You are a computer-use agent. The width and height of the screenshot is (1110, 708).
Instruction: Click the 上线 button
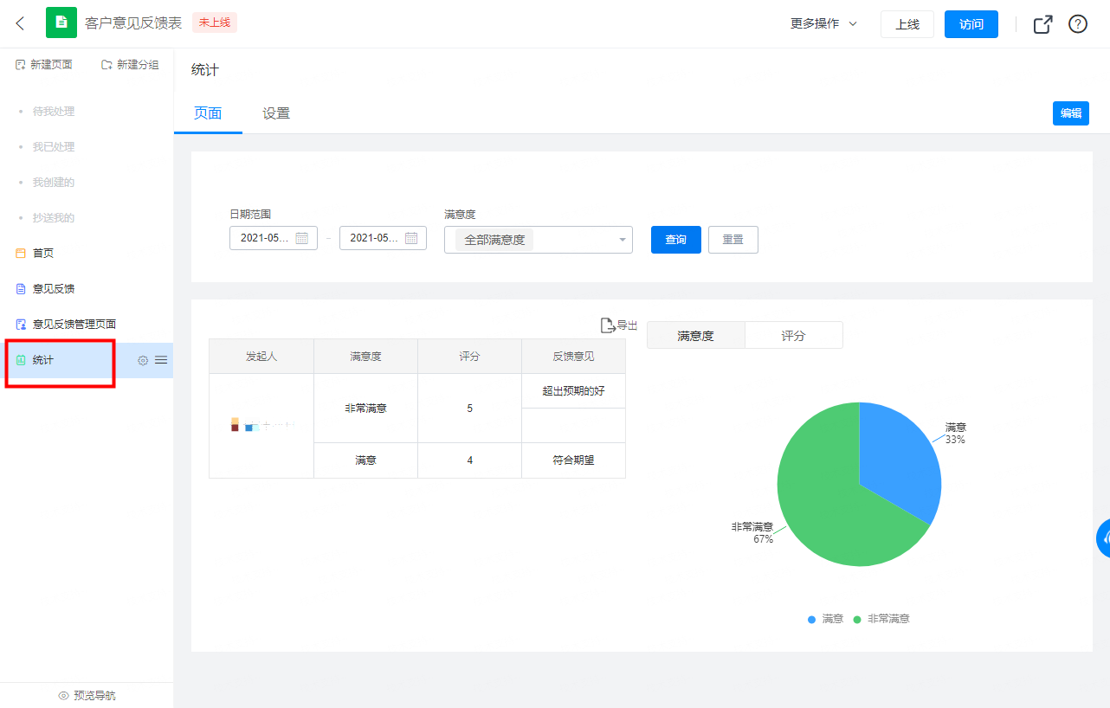click(x=907, y=24)
